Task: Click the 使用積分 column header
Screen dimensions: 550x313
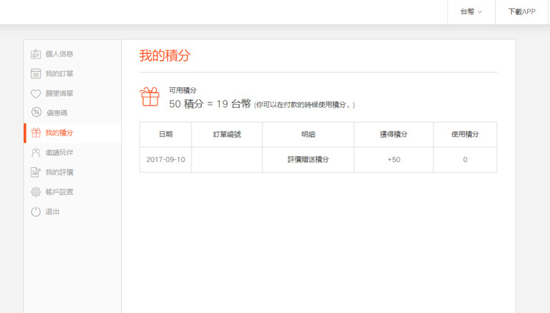Action: tap(465, 134)
